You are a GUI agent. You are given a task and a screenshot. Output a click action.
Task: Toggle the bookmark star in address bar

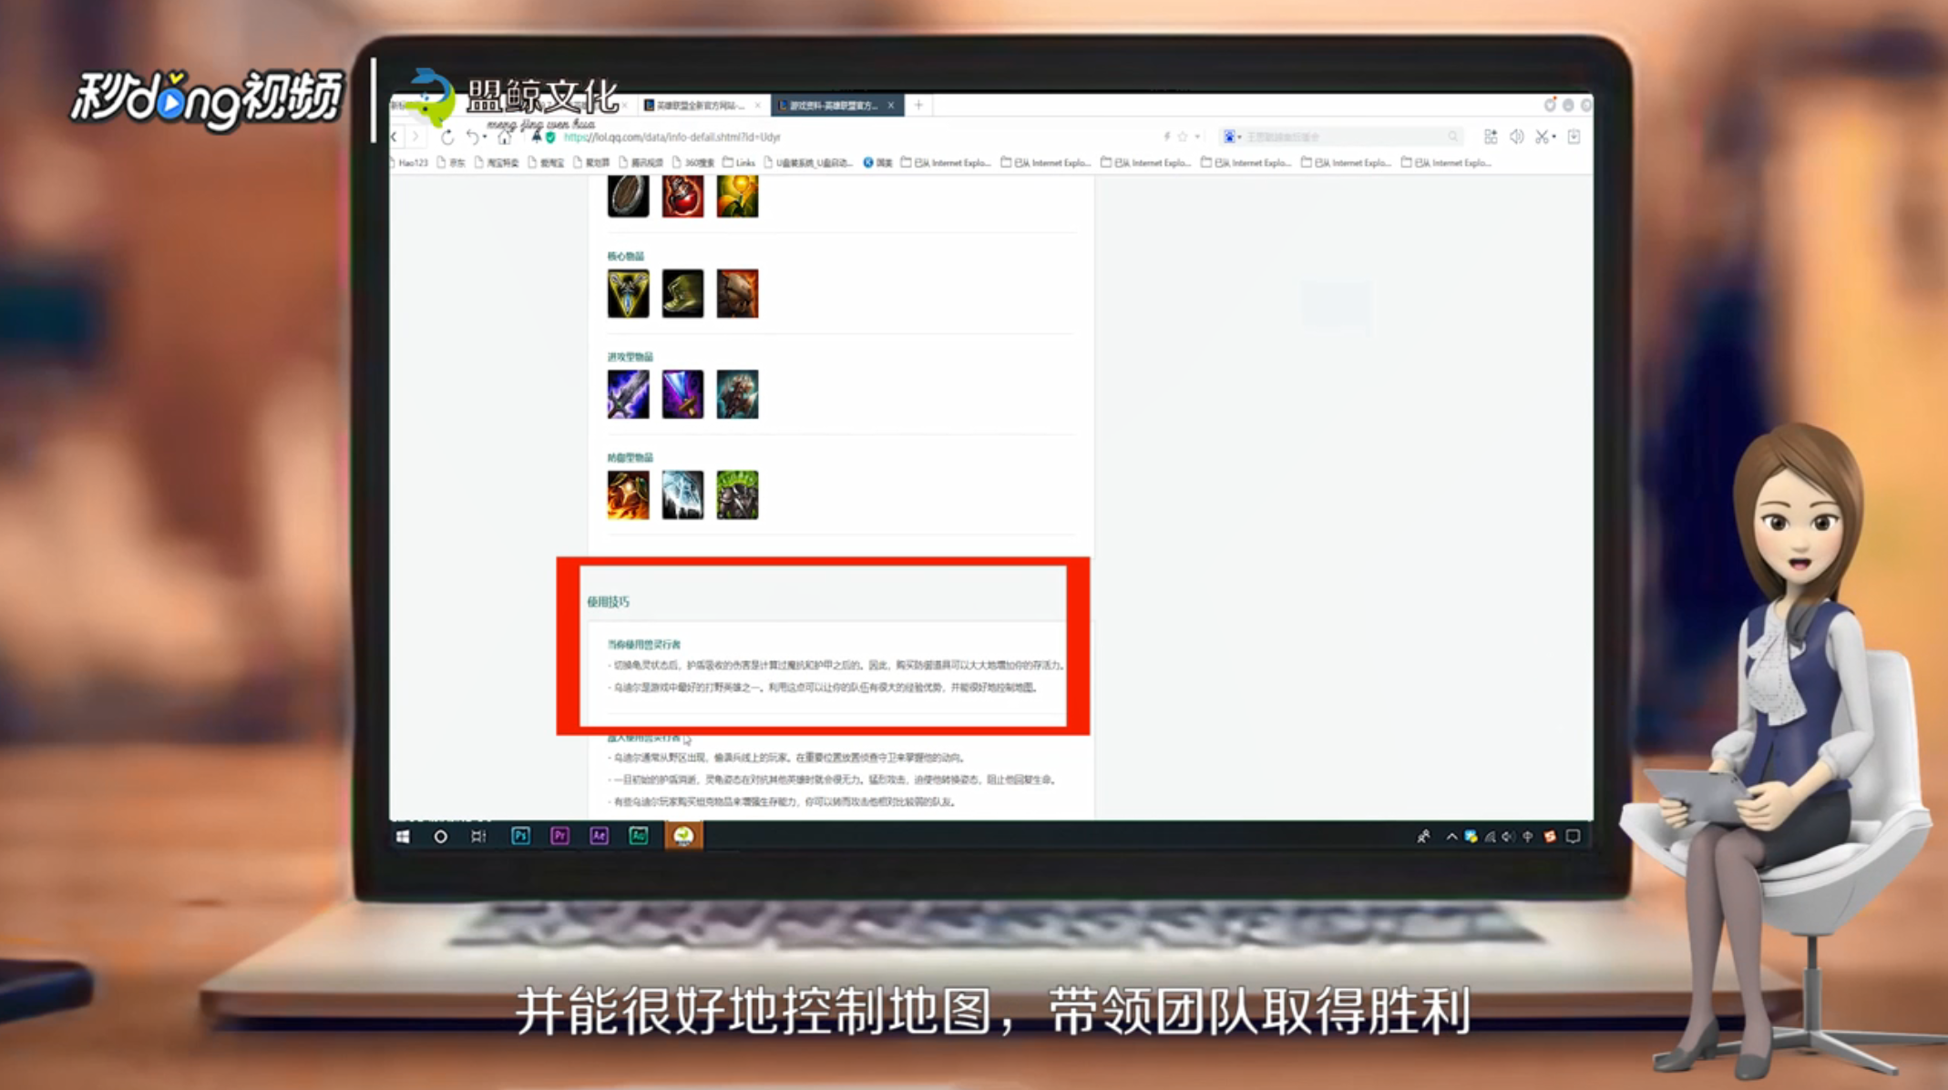1183,138
